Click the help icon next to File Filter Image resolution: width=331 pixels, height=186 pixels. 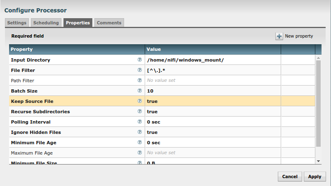pyautogui.click(x=140, y=70)
